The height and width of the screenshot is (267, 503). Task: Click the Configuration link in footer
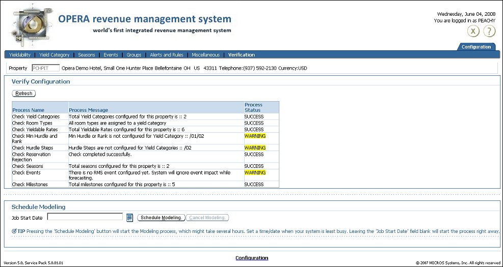pos(252,258)
